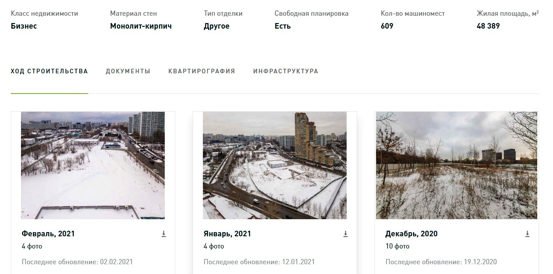Viewport: 553px width, 274px height.
Task: Select the Инфраструктура tab
Action: coord(286,71)
